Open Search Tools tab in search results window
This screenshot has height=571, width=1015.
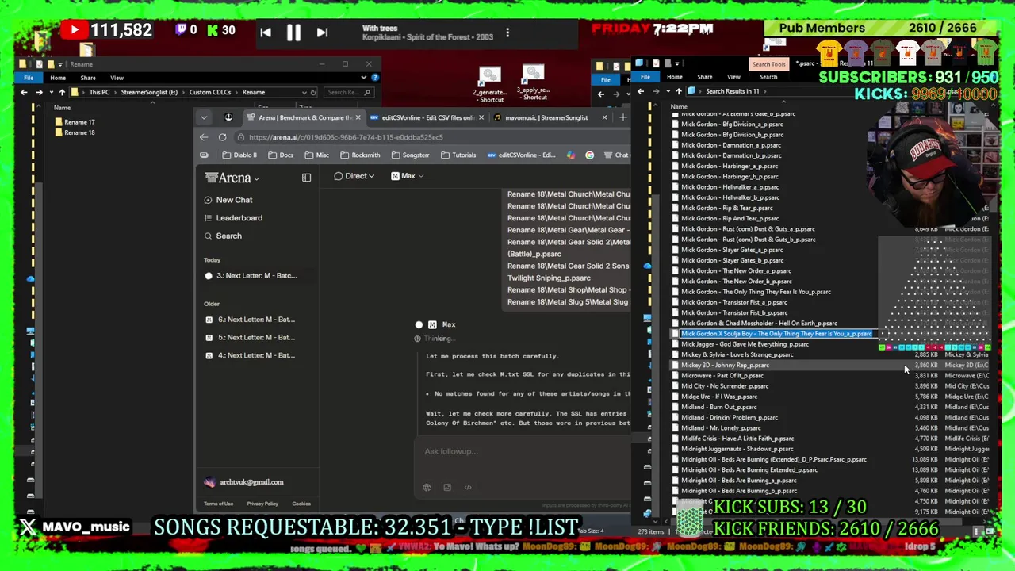pos(768,64)
